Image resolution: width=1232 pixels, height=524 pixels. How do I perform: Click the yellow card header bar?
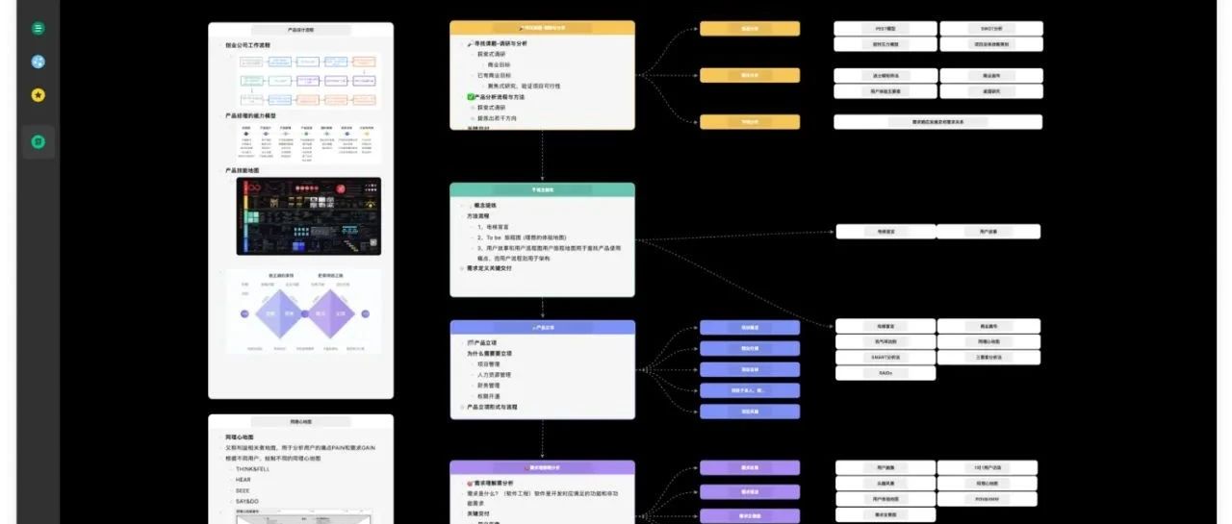click(542, 29)
